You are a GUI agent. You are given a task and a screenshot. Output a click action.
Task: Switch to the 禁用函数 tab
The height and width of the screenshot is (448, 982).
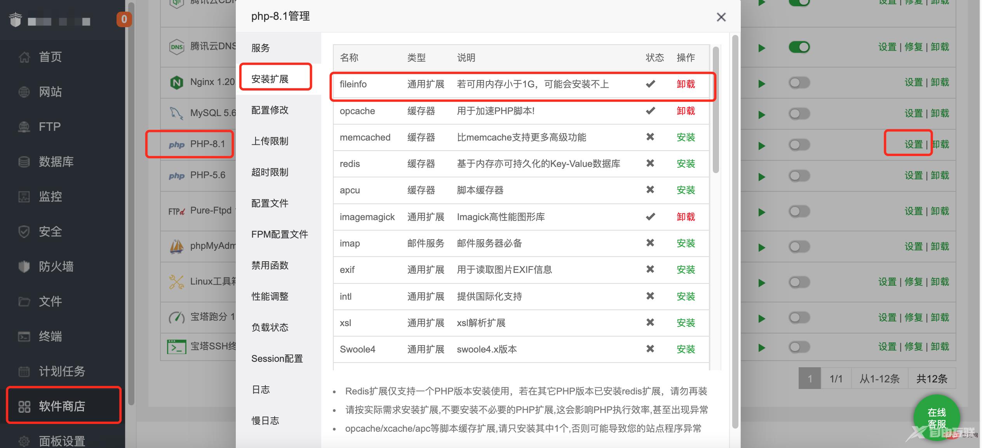pyautogui.click(x=270, y=265)
